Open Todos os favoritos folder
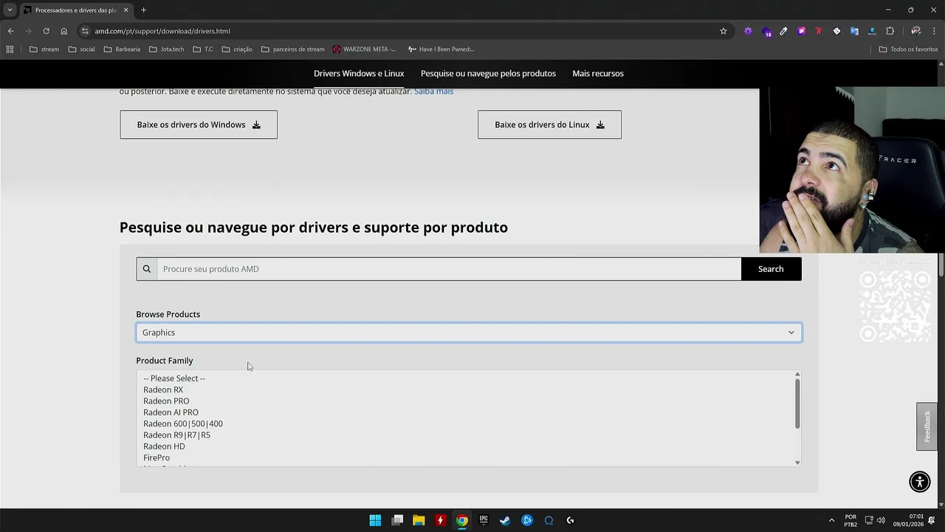Screen dimensions: 945x532 pos(908,50)
